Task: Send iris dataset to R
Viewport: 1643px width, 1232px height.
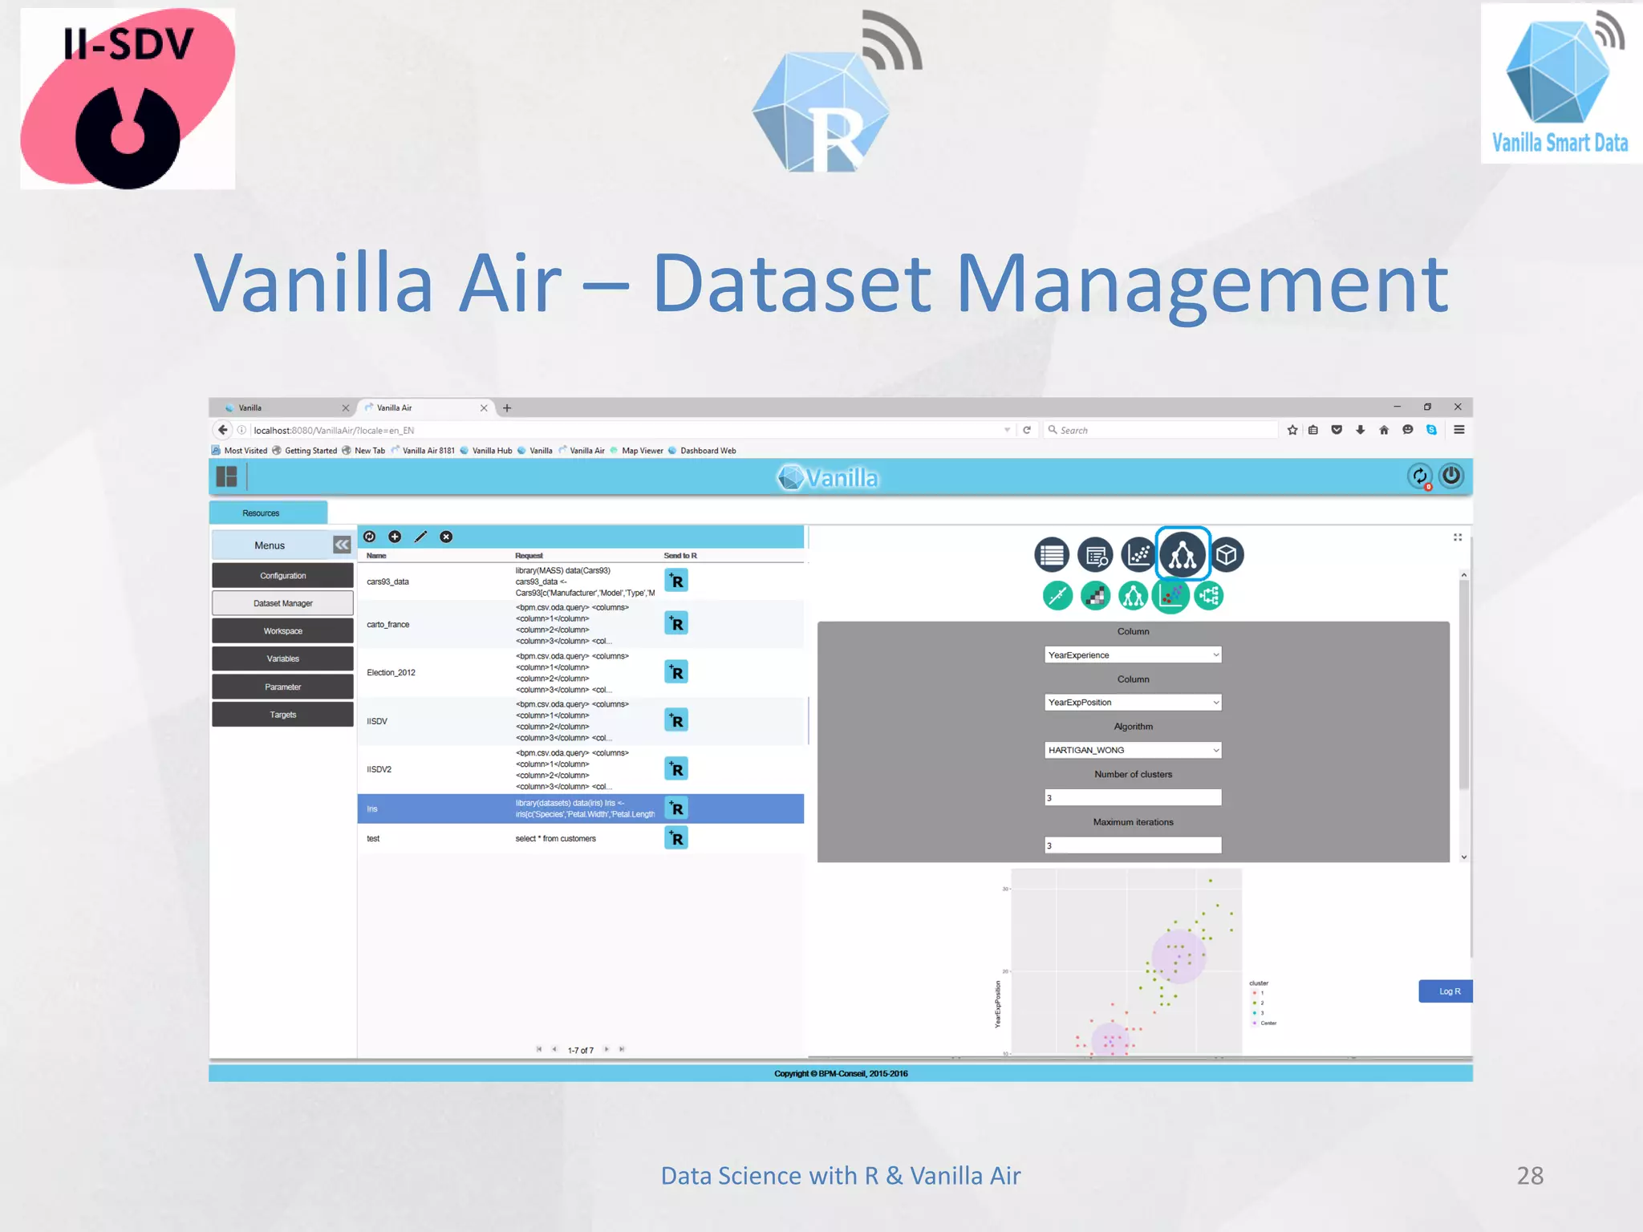Action: (676, 808)
